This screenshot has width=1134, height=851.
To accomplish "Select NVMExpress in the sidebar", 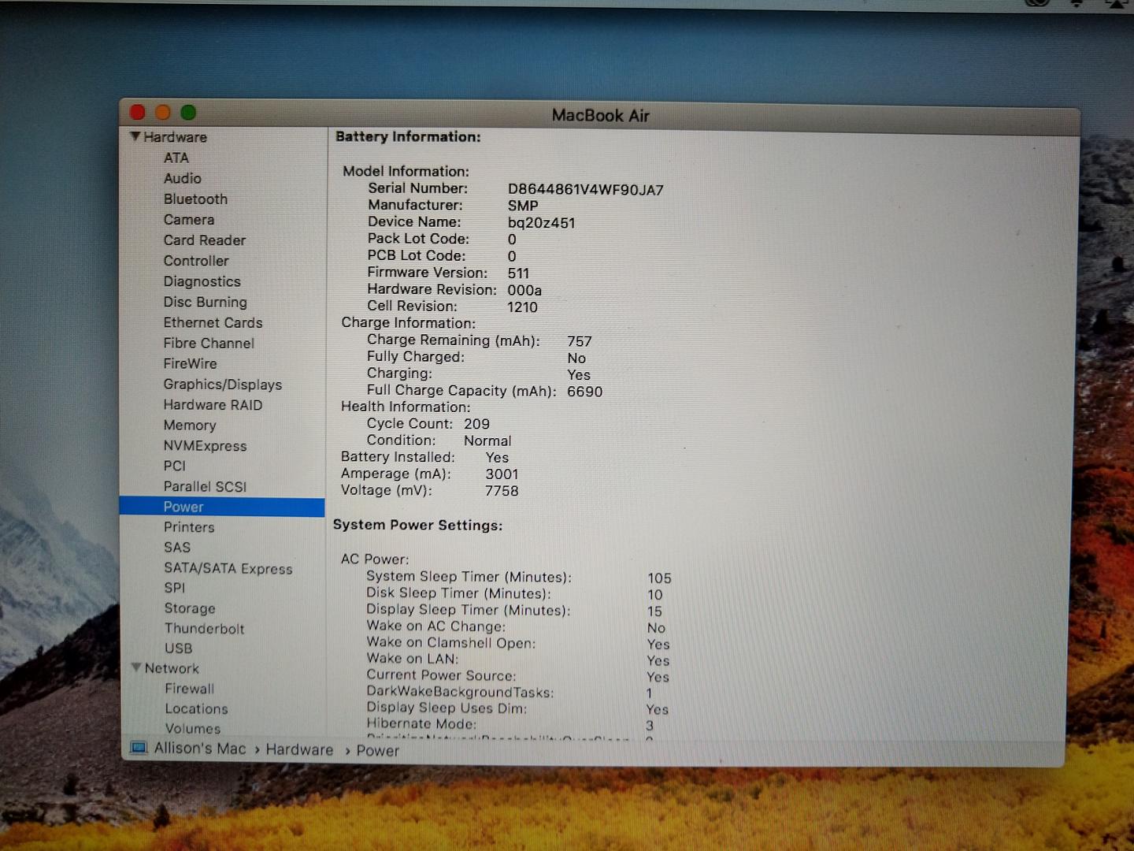I will click(206, 446).
